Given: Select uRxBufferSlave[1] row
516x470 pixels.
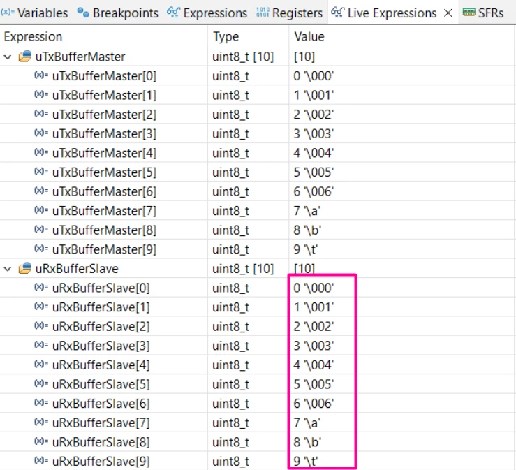Looking at the screenshot, I should pos(258,307).
